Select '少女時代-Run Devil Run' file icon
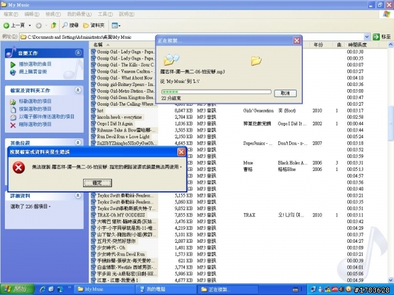Screen dimensions: 394x295 (94, 254)
